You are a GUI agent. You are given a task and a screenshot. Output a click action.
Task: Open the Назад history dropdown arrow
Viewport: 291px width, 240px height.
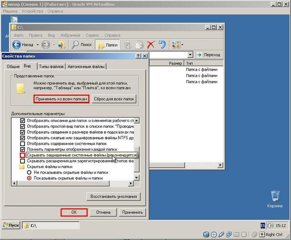coord(37,45)
